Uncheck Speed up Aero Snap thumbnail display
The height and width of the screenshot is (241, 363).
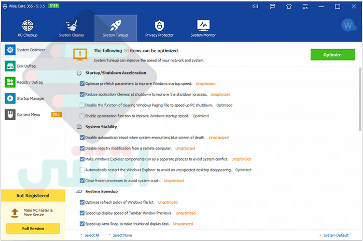tap(82, 224)
